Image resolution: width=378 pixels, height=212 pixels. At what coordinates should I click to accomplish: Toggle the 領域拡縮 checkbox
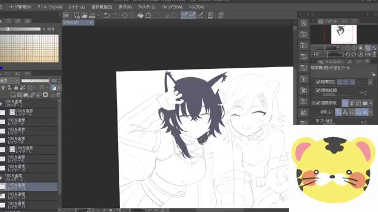(318, 90)
